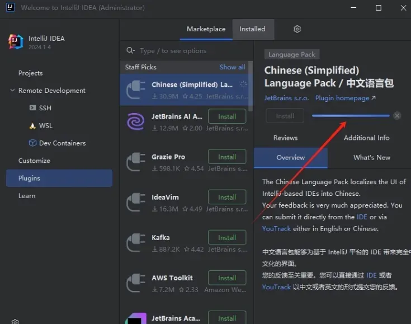Screen dimensions: 411x324
Task: Open Projects in the sidebar
Action: pos(30,73)
